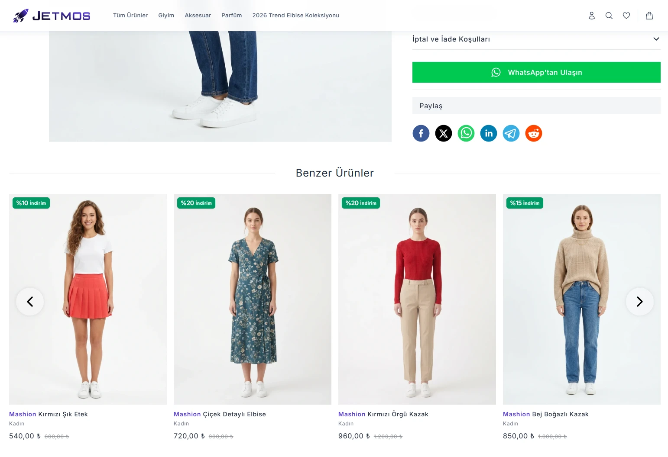Click the search magnifier icon
The height and width of the screenshot is (457, 668).
609,16
